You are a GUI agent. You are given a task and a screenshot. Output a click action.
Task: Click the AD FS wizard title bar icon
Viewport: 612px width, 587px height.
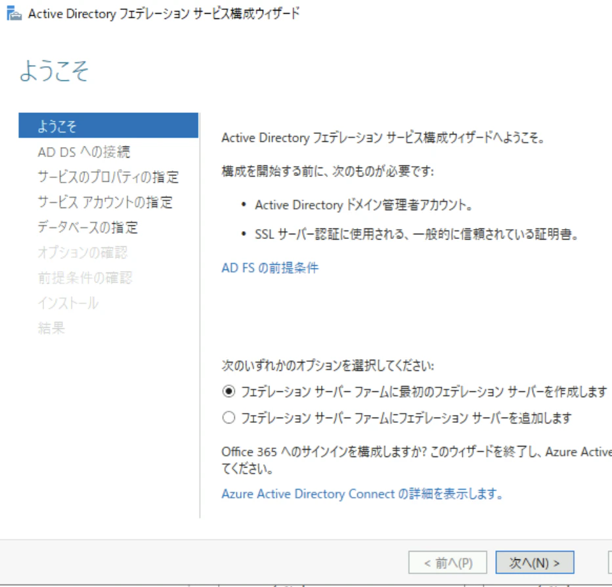click(x=14, y=13)
